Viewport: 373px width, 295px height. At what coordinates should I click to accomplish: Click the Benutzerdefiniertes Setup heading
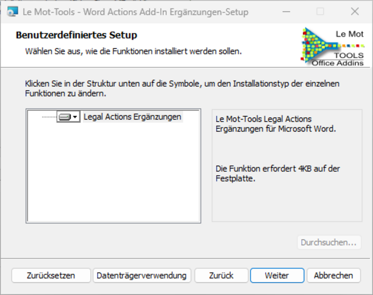point(76,35)
